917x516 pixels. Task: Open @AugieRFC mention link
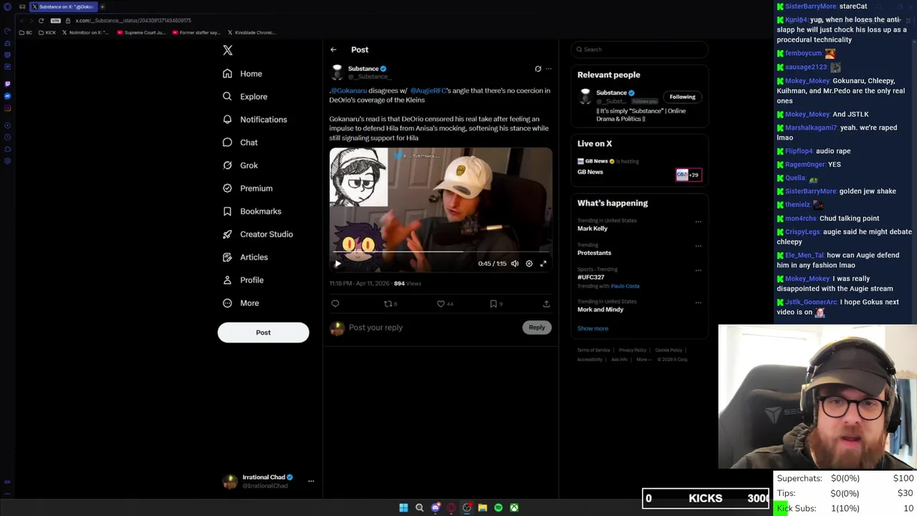[428, 91]
